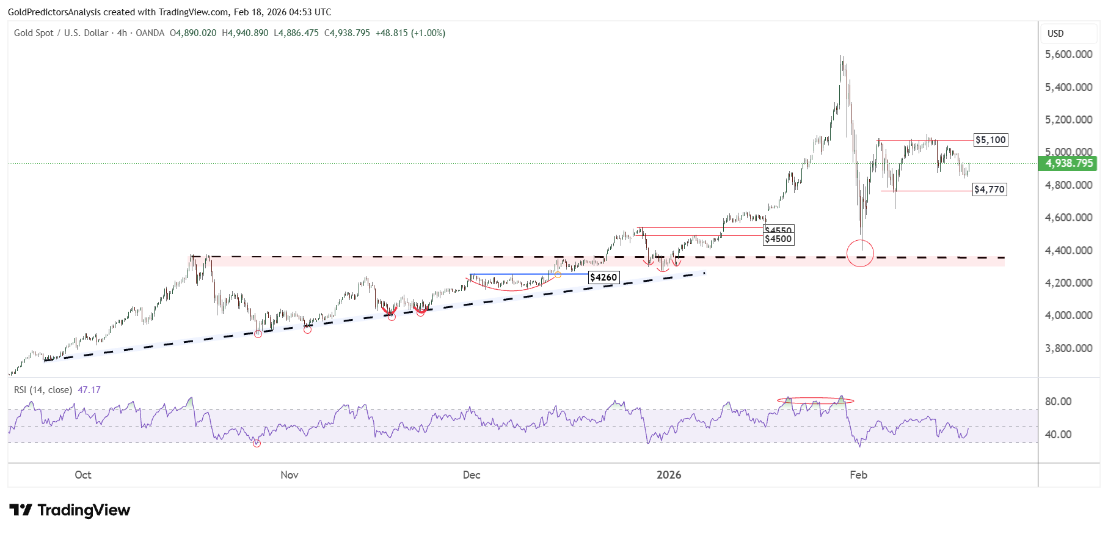Open the RSI (14, close) indicator label

point(43,390)
